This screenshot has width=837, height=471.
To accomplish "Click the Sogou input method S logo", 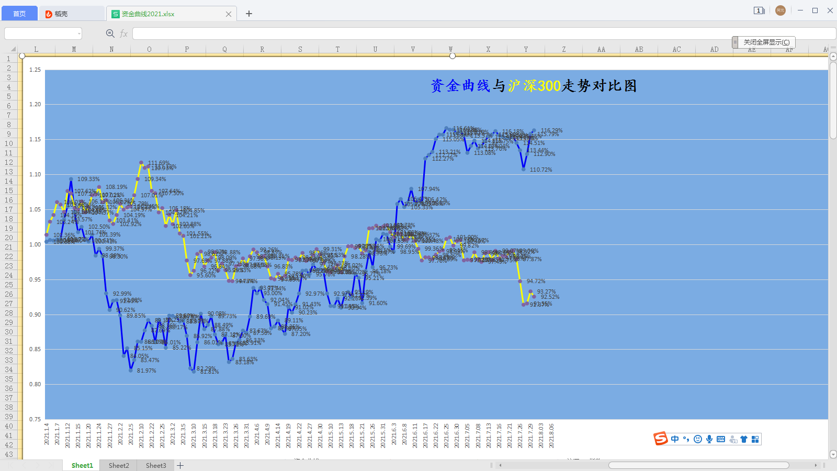I will click(x=660, y=439).
